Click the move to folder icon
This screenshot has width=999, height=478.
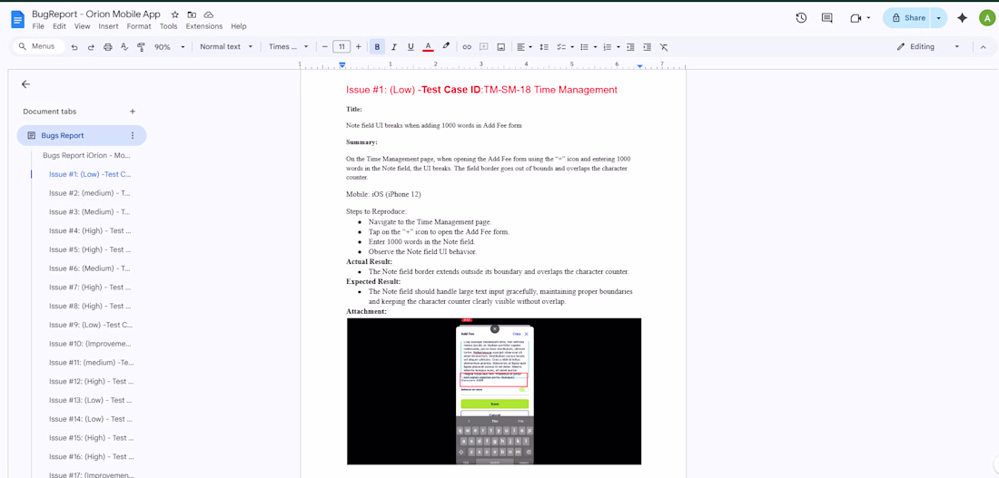(x=192, y=15)
